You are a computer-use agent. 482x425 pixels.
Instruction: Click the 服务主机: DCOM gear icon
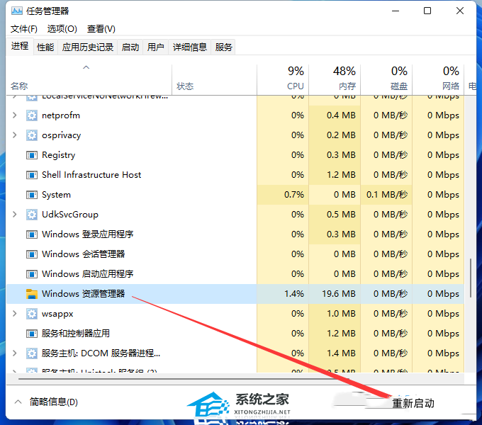[32, 353]
